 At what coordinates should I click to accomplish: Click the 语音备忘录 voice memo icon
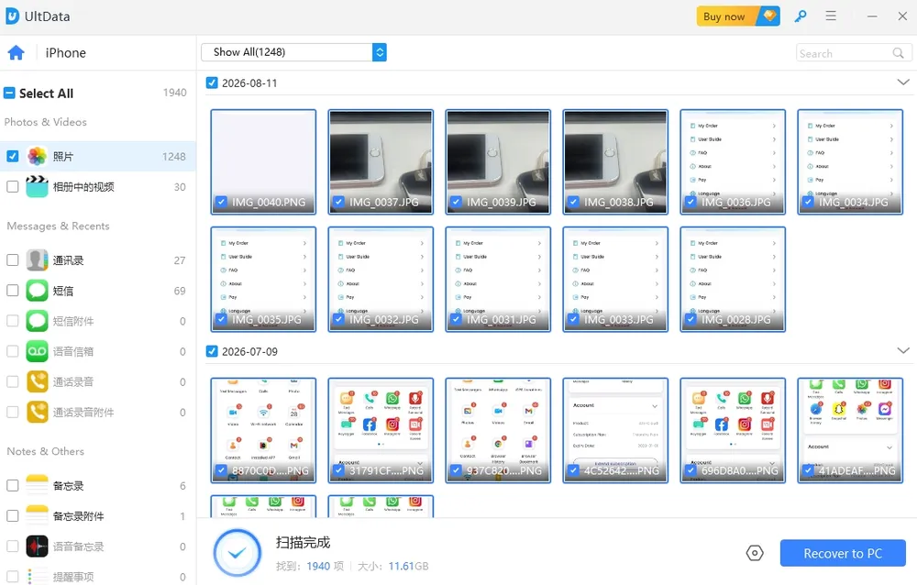pyautogui.click(x=37, y=546)
